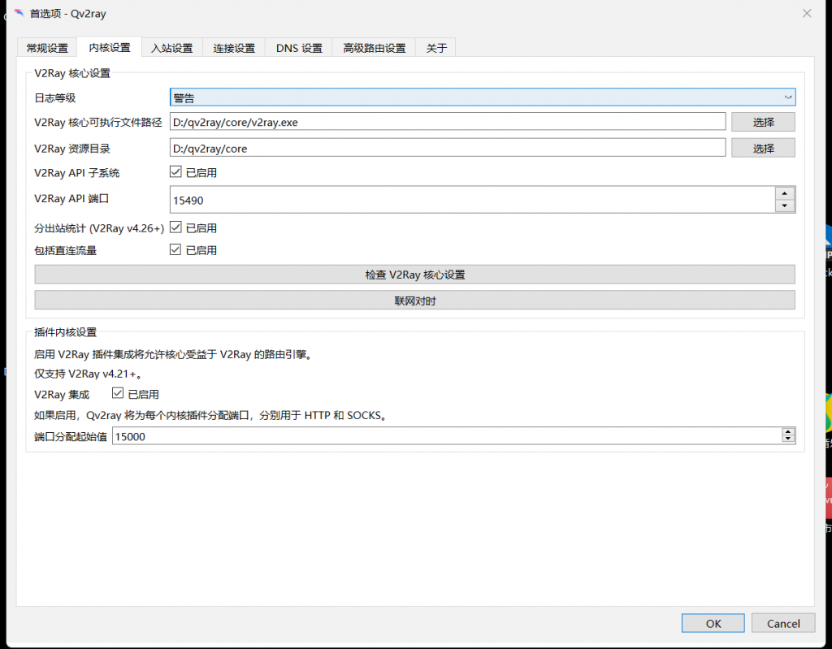The image size is (832, 649).
Task: Toggle V2Ray 集成 checkbox
Action: pyautogui.click(x=117, y=394)
